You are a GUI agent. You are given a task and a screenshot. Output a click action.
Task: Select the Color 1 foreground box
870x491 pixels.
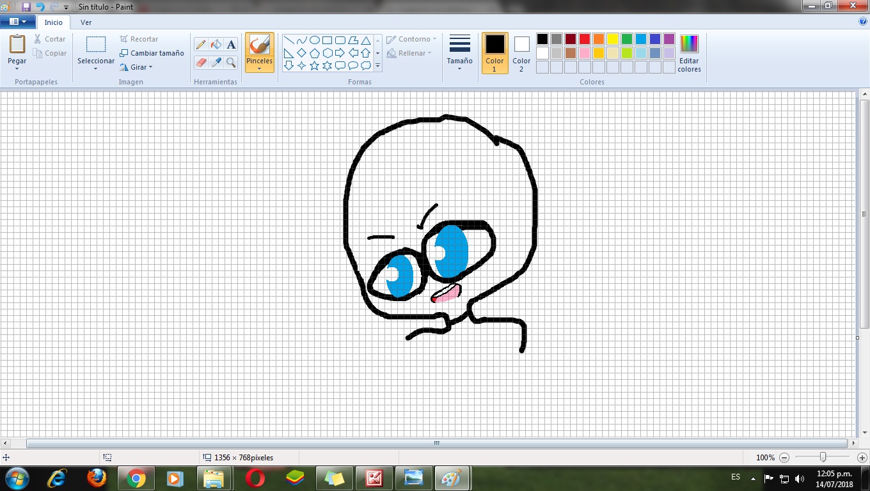pos(494,53)
